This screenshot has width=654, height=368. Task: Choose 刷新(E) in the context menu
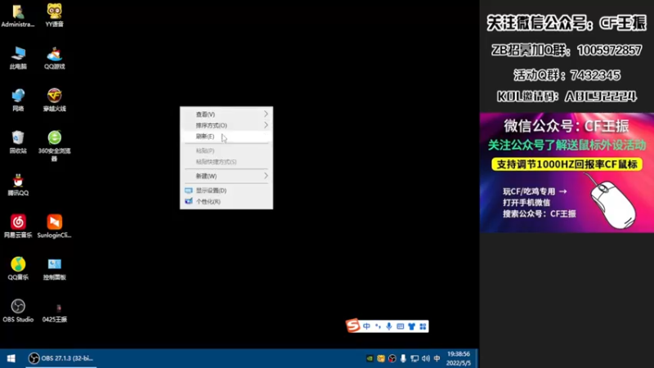click(x=226, y=137)
